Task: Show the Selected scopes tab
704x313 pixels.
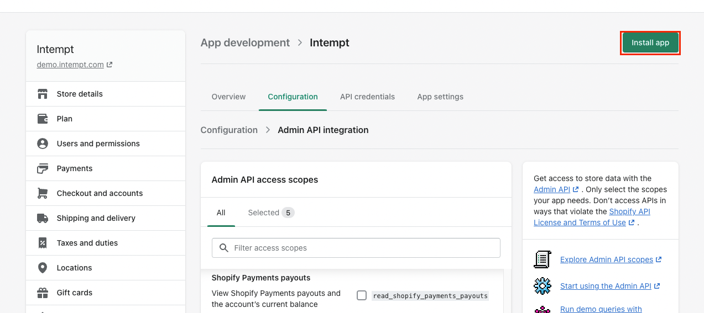Action: (x=271, y=213)
